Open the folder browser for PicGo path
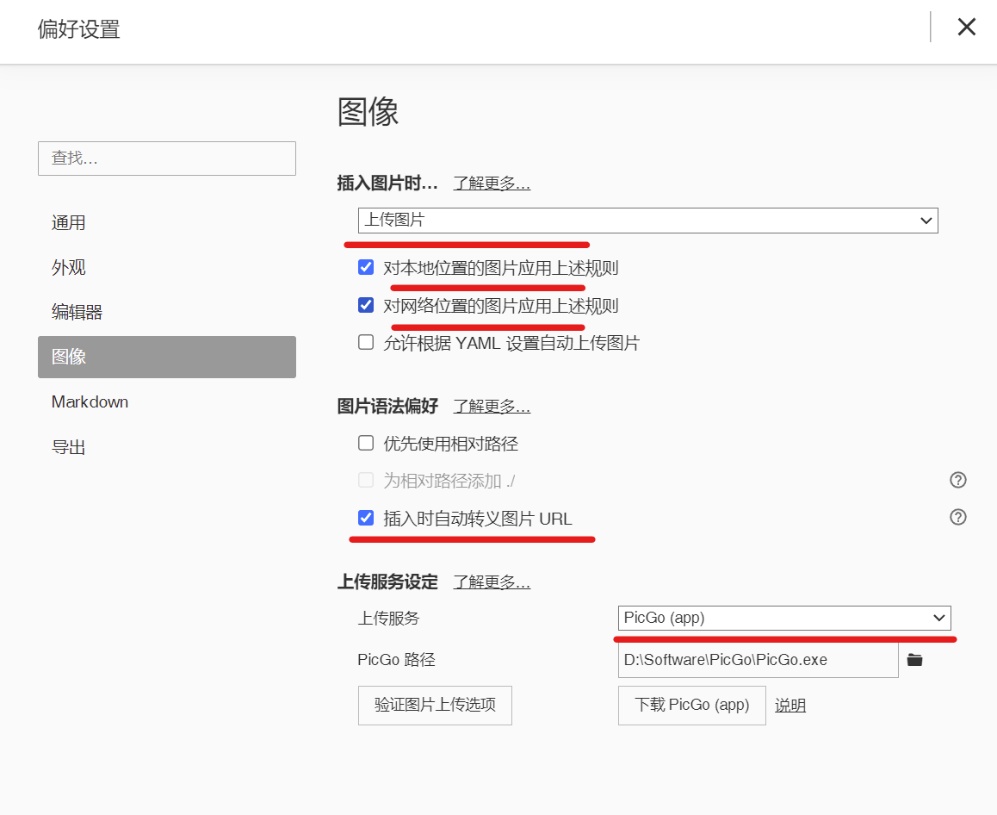The image size is (997, 815). 914,659
